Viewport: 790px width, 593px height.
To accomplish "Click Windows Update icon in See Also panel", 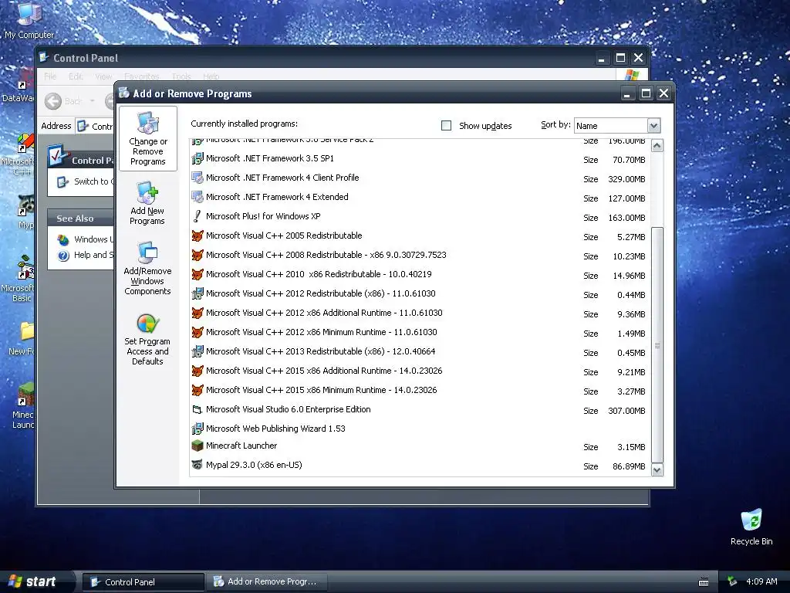I will (63, 239).
